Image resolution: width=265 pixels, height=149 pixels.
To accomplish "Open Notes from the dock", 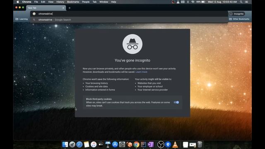I will [x=87, y=144].
